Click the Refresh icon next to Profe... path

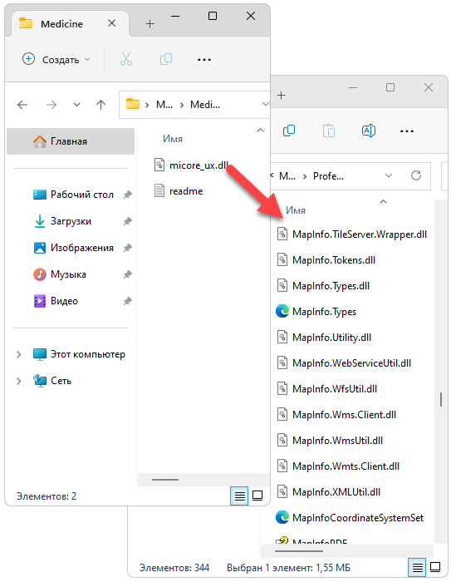[416, 175]
